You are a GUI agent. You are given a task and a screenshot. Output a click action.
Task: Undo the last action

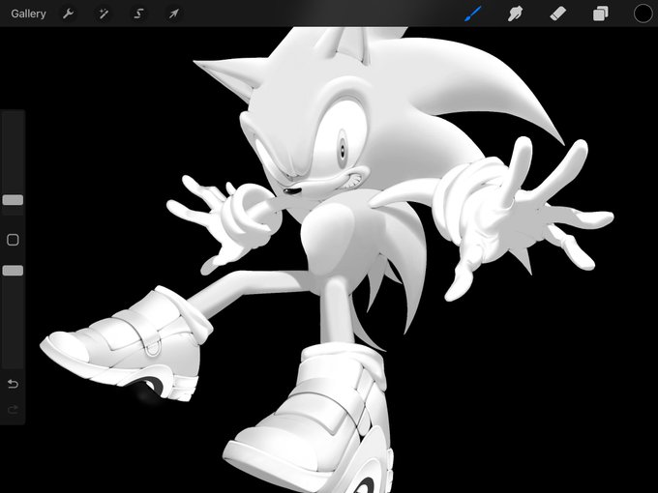[13, 384]
